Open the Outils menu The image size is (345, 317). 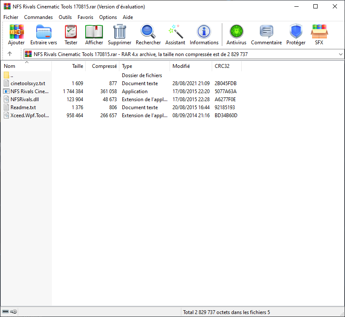pos(65,17)
